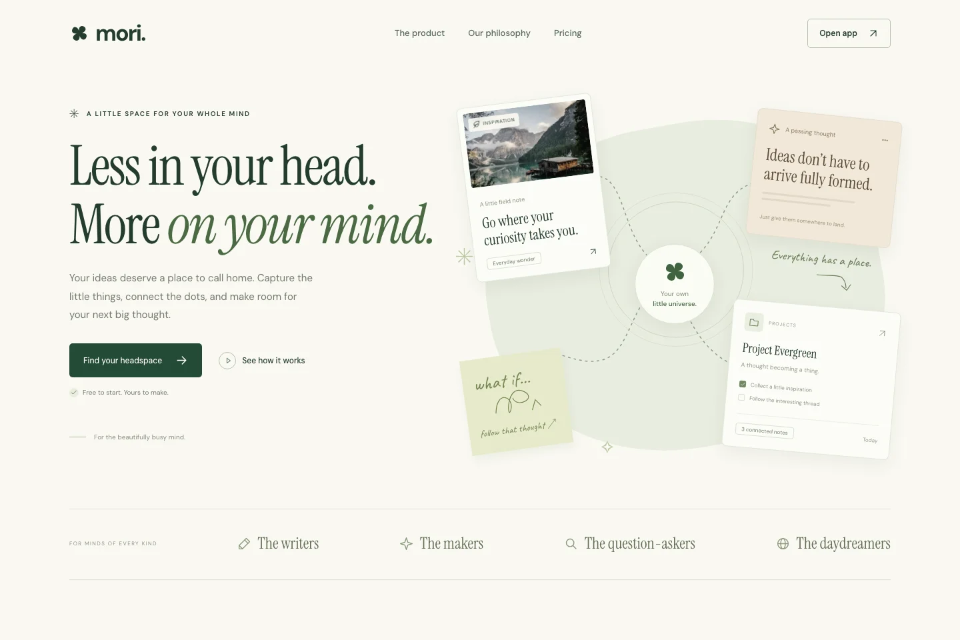
Task: Play the See how it works video
Action: coord(262,361)
